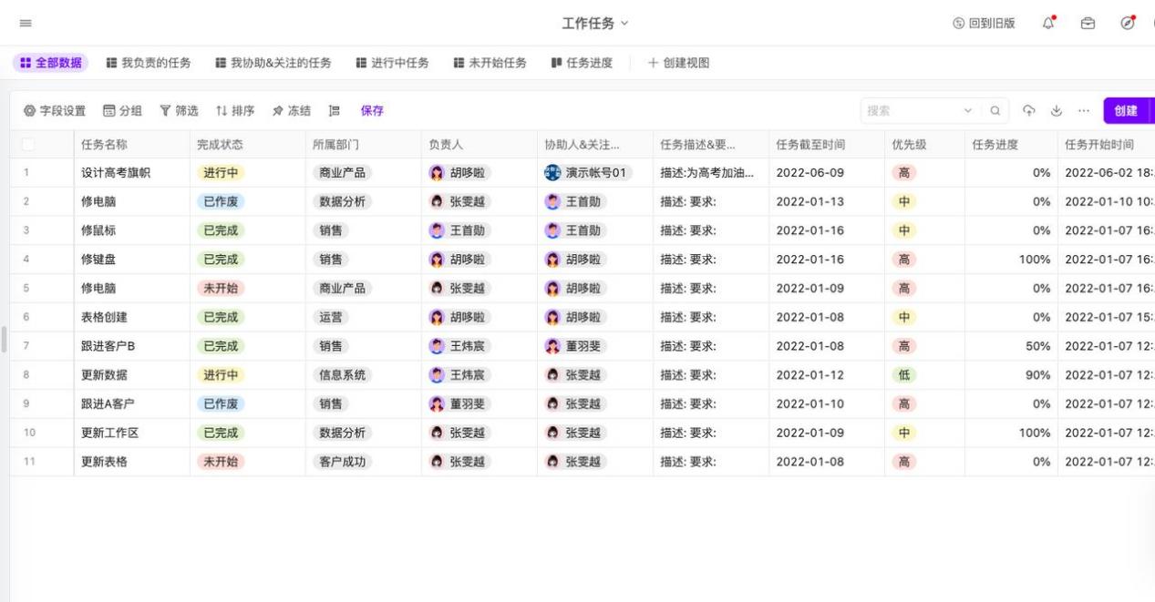The image size is (1155, 602).
Task: Click the purple 创建 button
Action: [x=1125, y=111]
